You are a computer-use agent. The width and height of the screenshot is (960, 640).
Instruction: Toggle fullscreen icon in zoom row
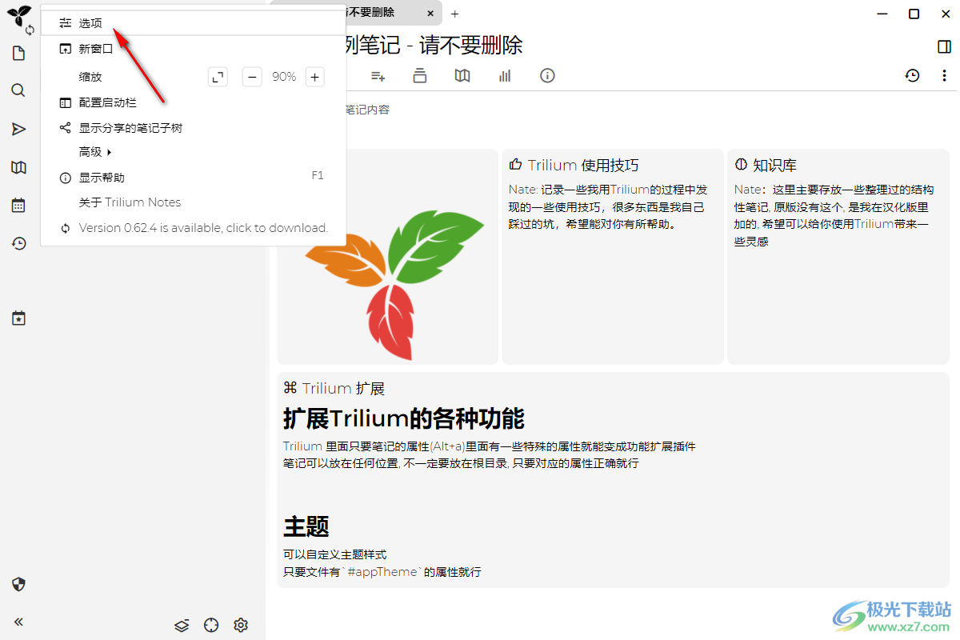[218, 77]
